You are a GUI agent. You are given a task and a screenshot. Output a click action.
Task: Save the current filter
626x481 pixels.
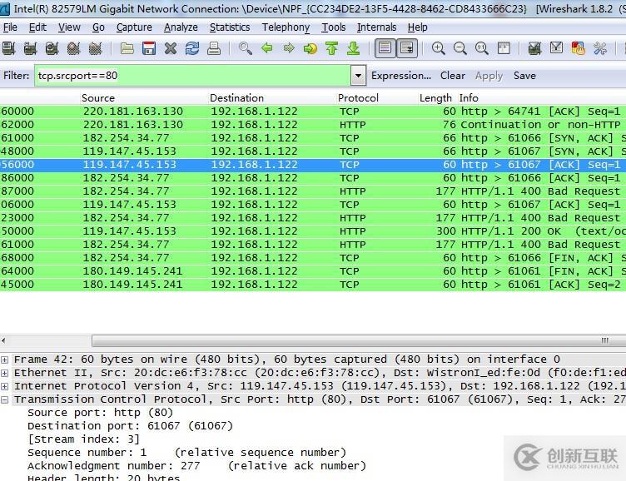[x=524, y=76]
